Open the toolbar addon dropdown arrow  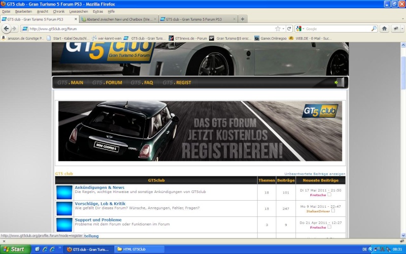click(402, 29)
